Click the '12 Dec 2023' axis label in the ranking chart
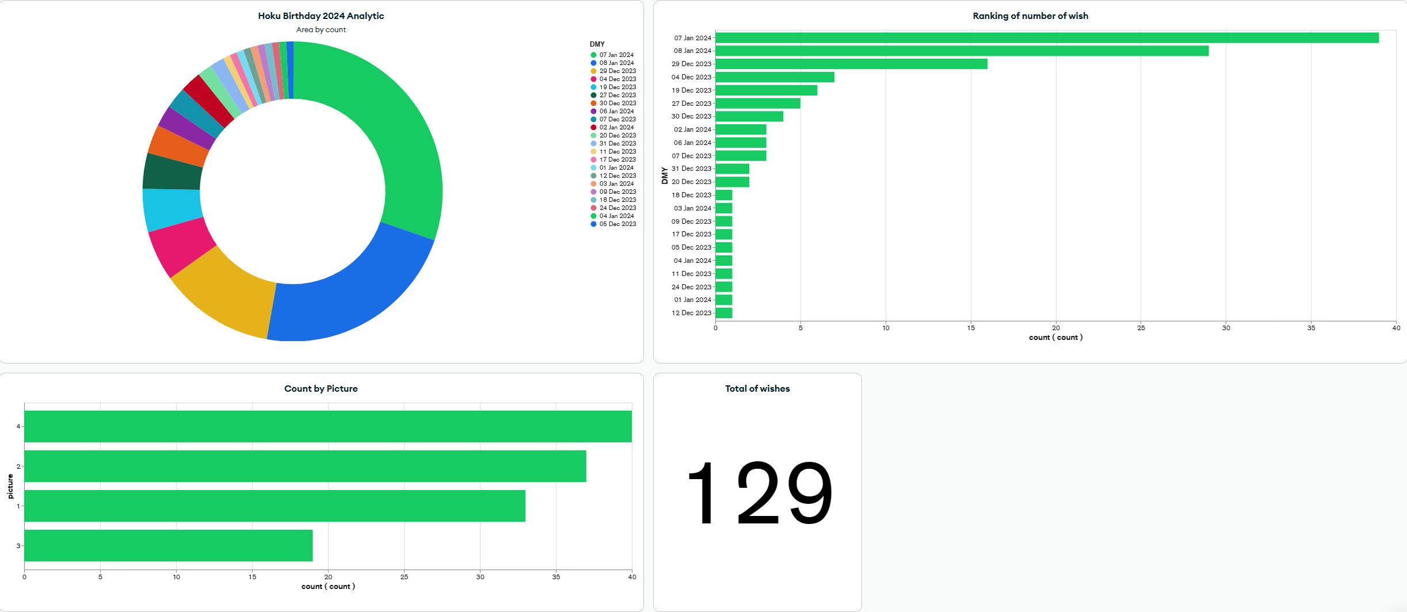This screenshot has height=612, width=1407. pyautogui.click(x=692, y=313)
